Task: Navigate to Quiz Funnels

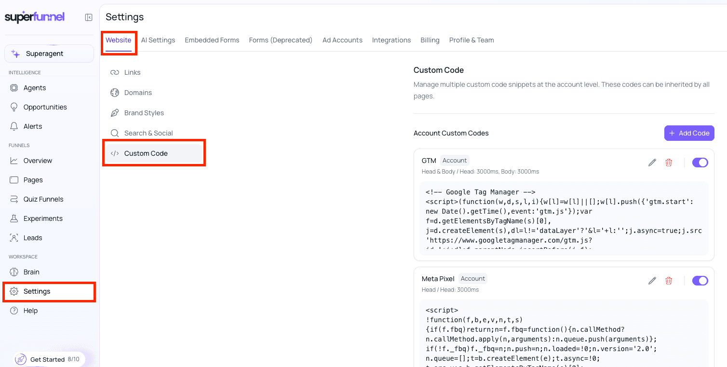Action: click(43, 199)
